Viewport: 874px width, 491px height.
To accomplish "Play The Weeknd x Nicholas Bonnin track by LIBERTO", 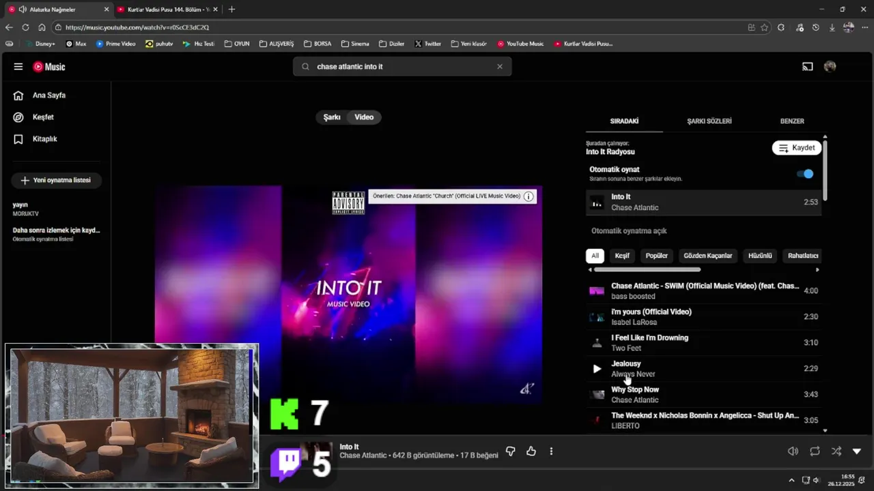I will (703, 421).
